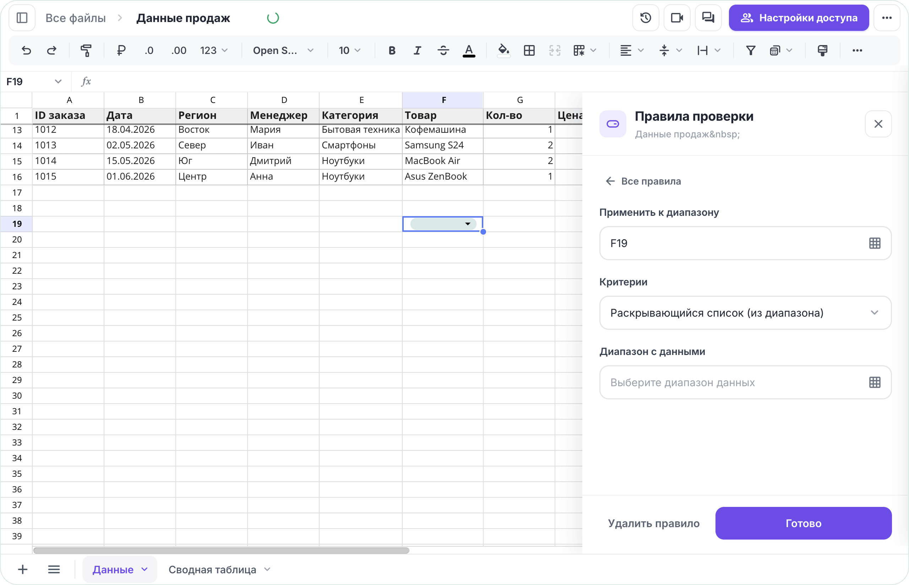
Task: Click the apply-to-range field F19
Action: tap(745, 243)
